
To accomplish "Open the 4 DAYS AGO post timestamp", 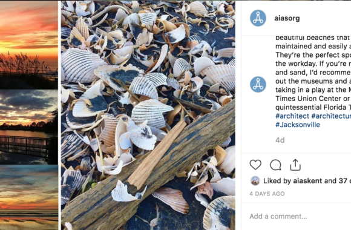I will [x=267, y=194].
